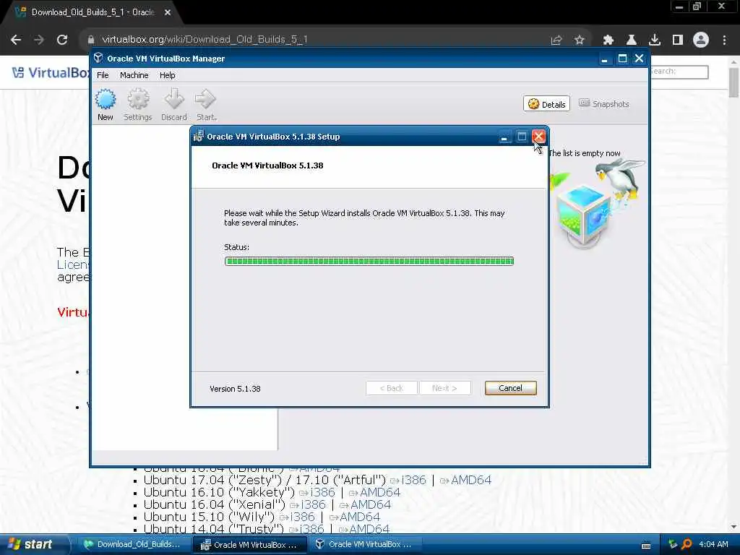Screen dimensions: 740x555
Task: Close the VirtualBox Manager window
Action: (639, 58)
